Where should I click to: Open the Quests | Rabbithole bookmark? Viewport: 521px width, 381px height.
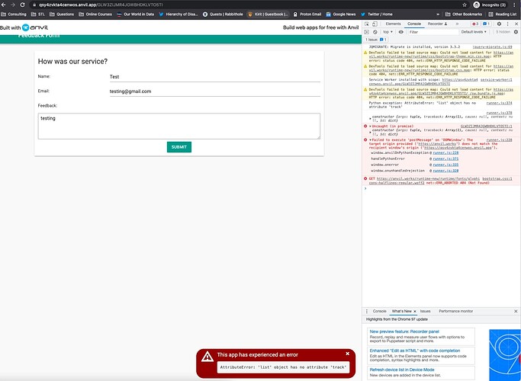(x=223, y=14)
